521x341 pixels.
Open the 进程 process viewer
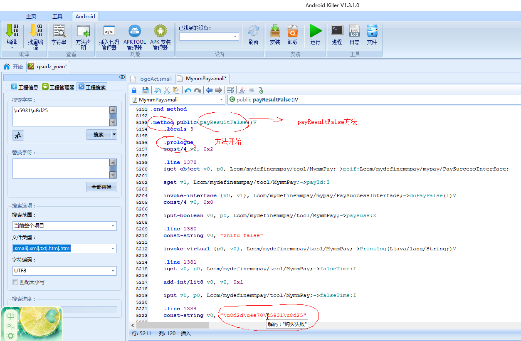click(337, 30)
